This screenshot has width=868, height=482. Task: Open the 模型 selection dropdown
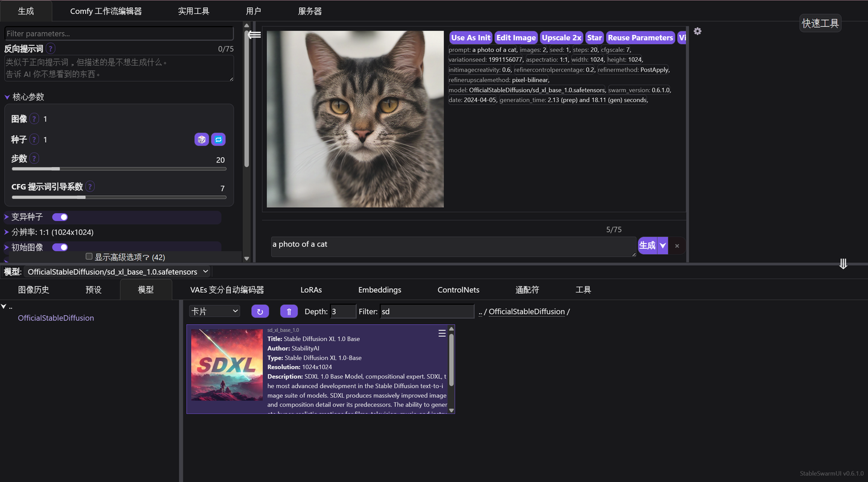coord(118,272)
